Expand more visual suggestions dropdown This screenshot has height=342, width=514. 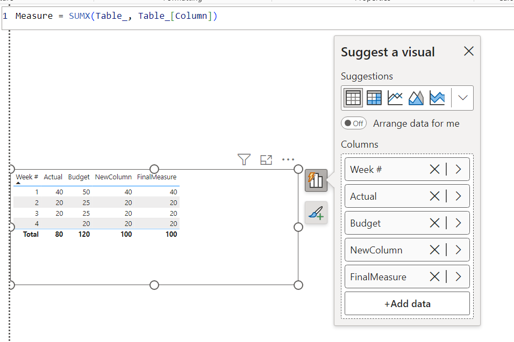pos(462,98)
